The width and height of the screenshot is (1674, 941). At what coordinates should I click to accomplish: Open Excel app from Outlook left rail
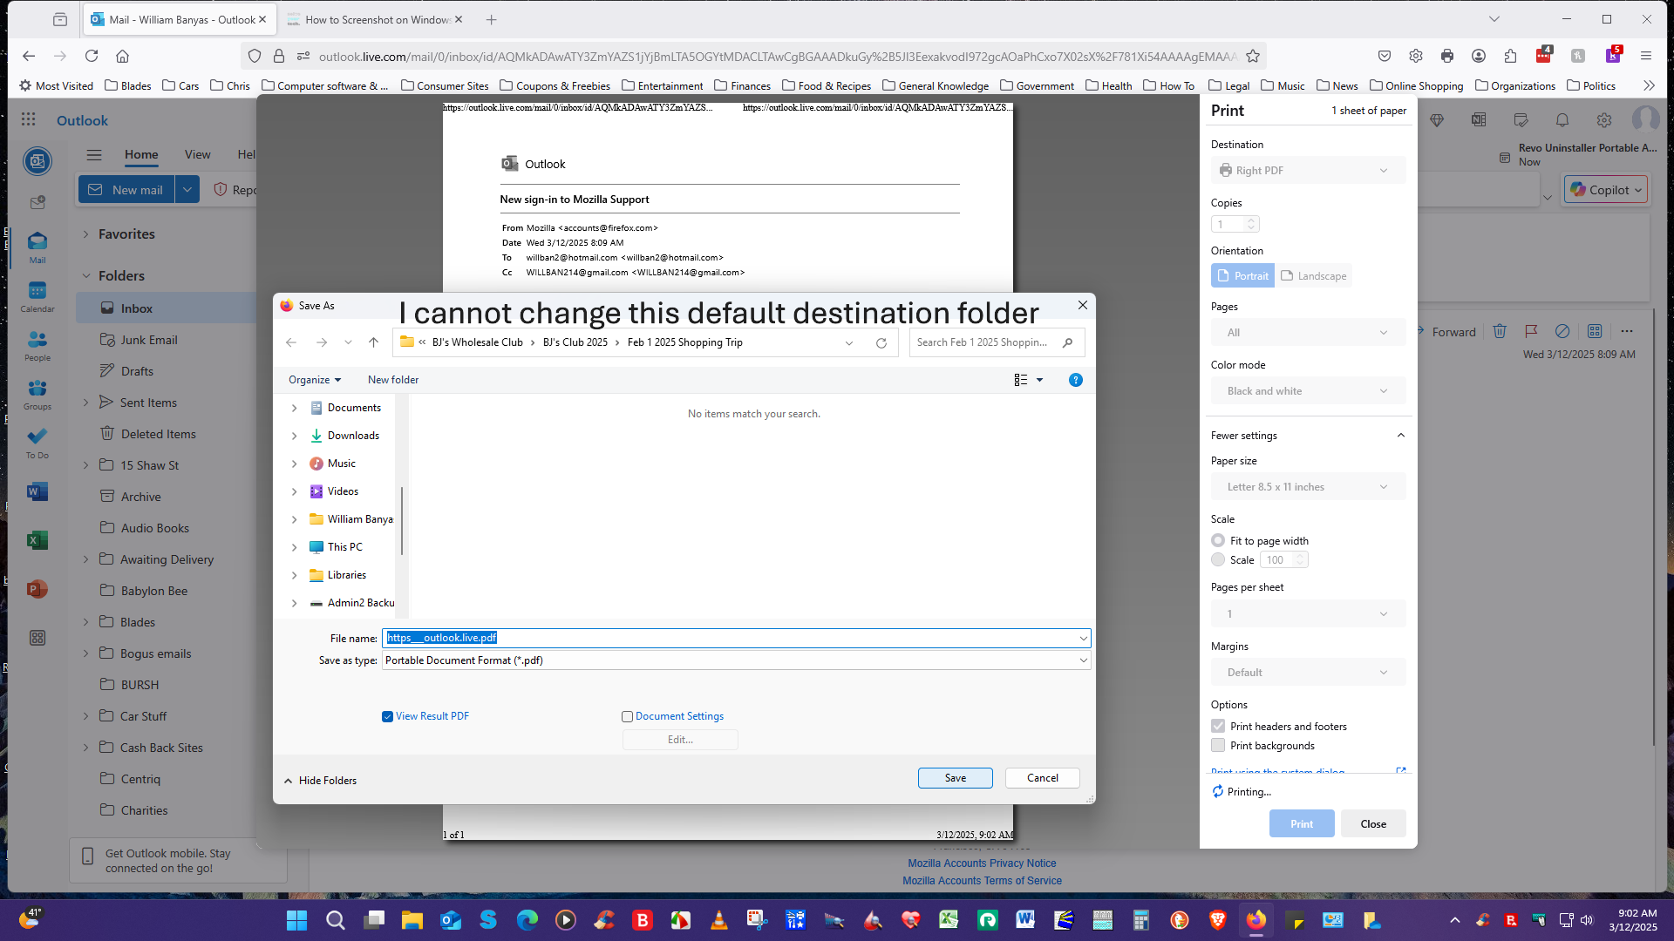point(37,540)
